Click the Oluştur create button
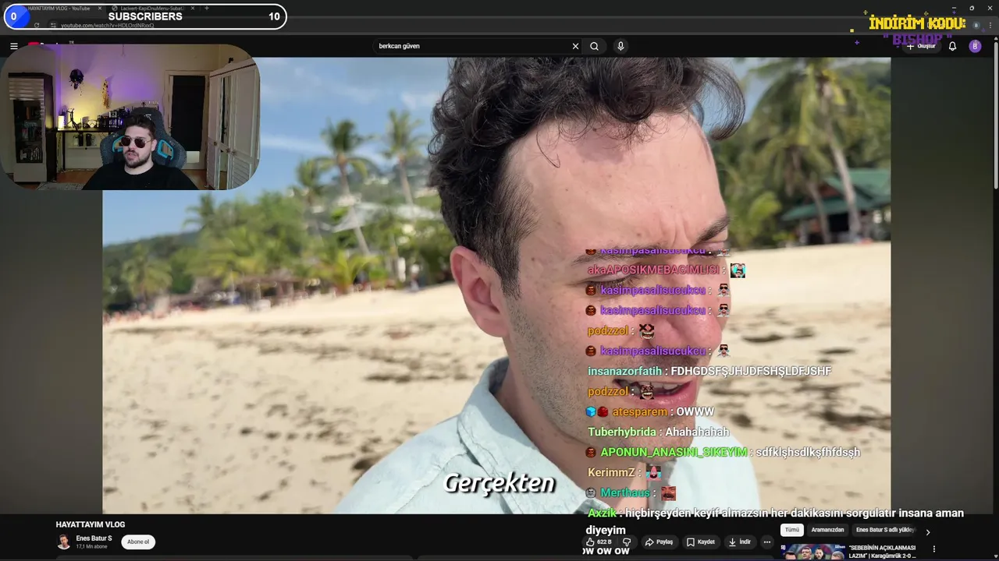The image size is (999, 561). click(x=921, y=46)
